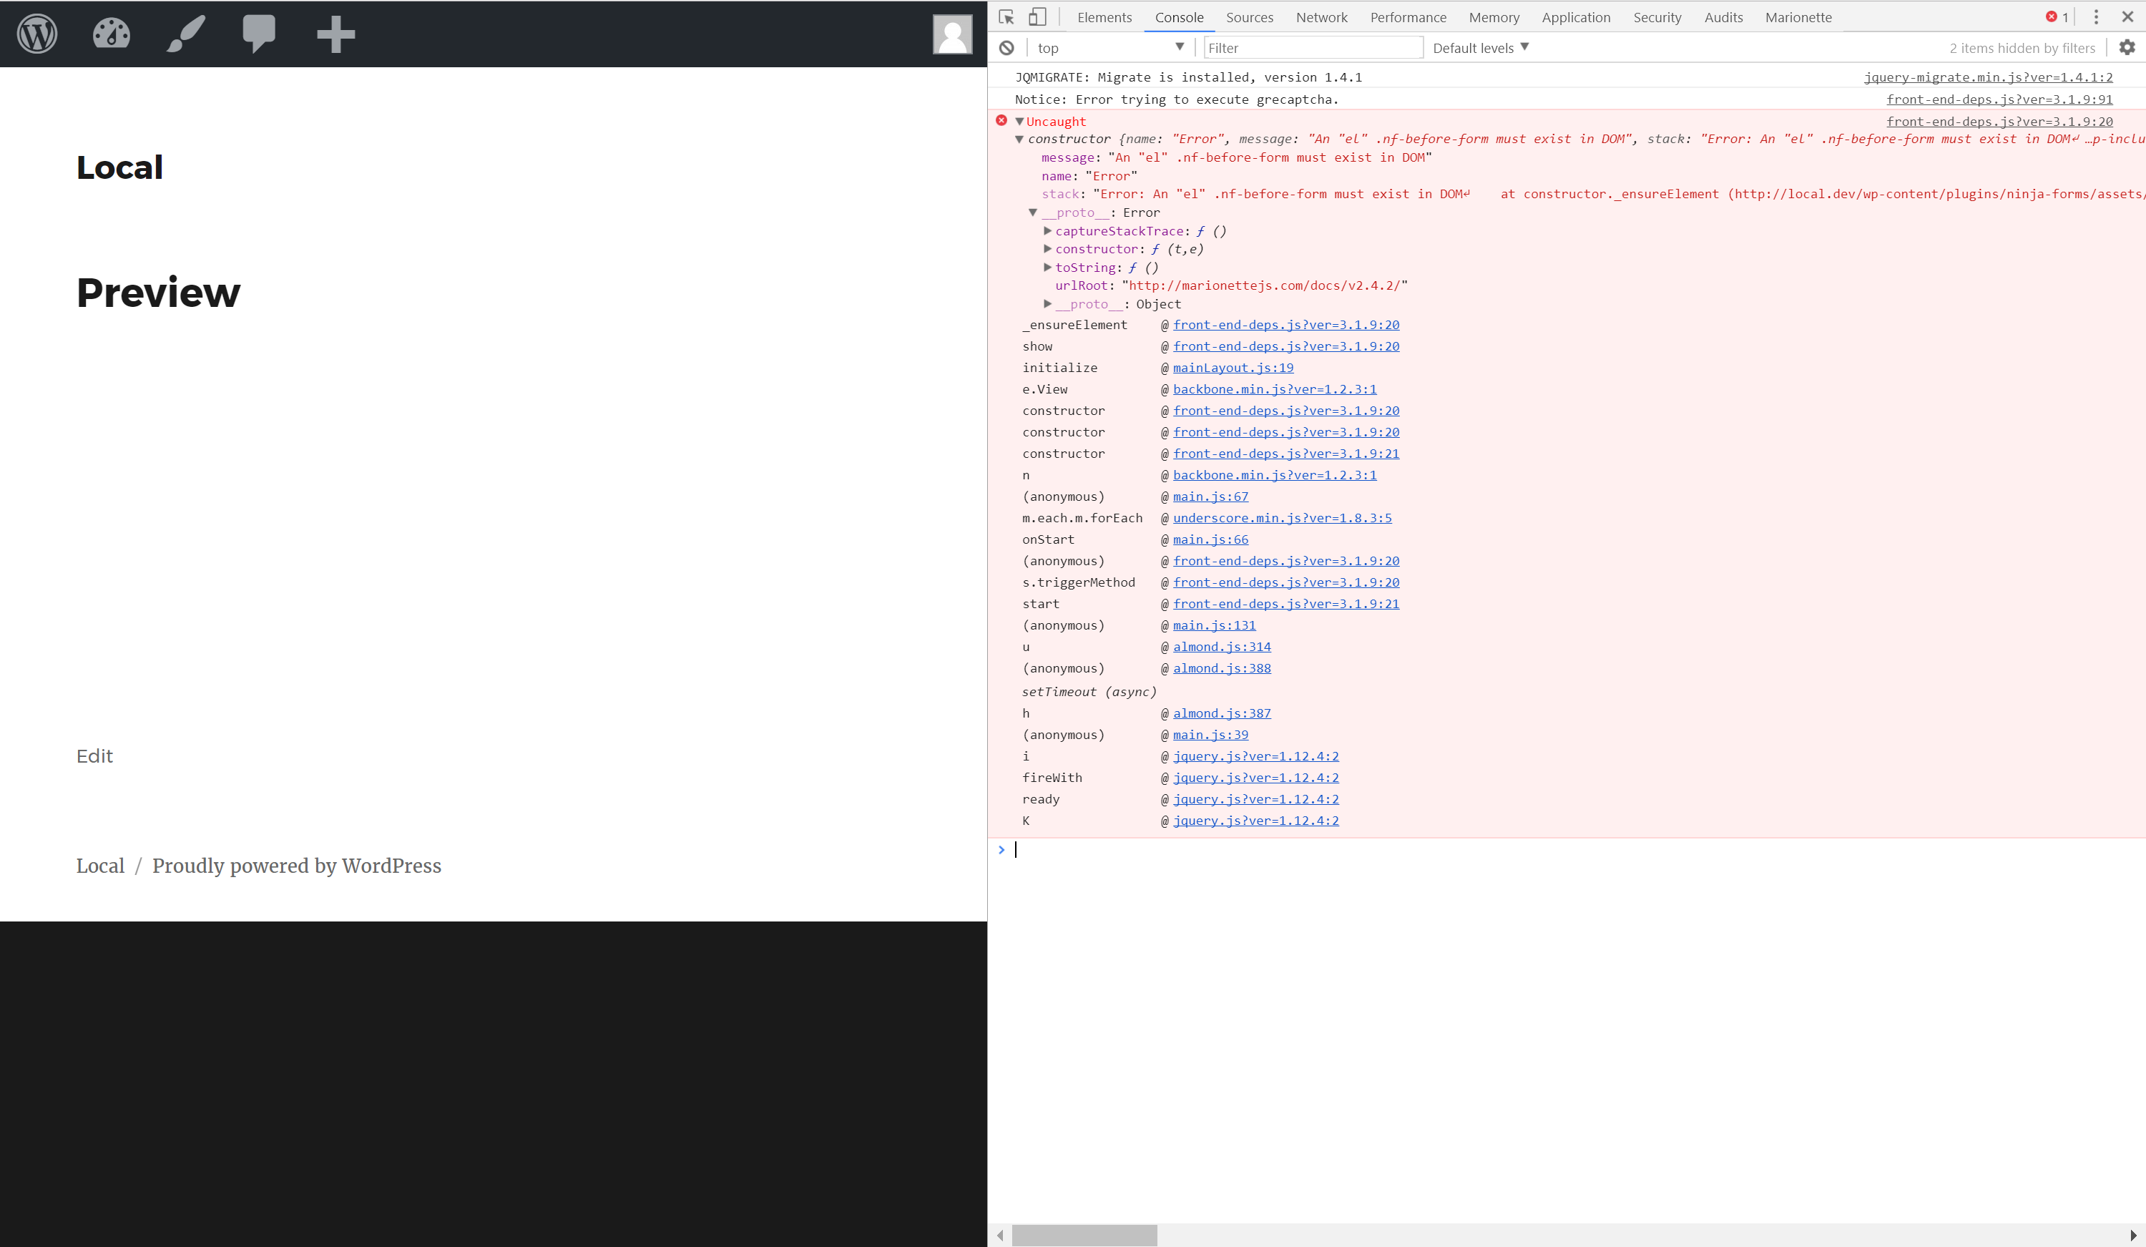Screen dimensions: 2146x1247
Task: Open the Default levels dropdown
Action: click(x=1480, y=48)
